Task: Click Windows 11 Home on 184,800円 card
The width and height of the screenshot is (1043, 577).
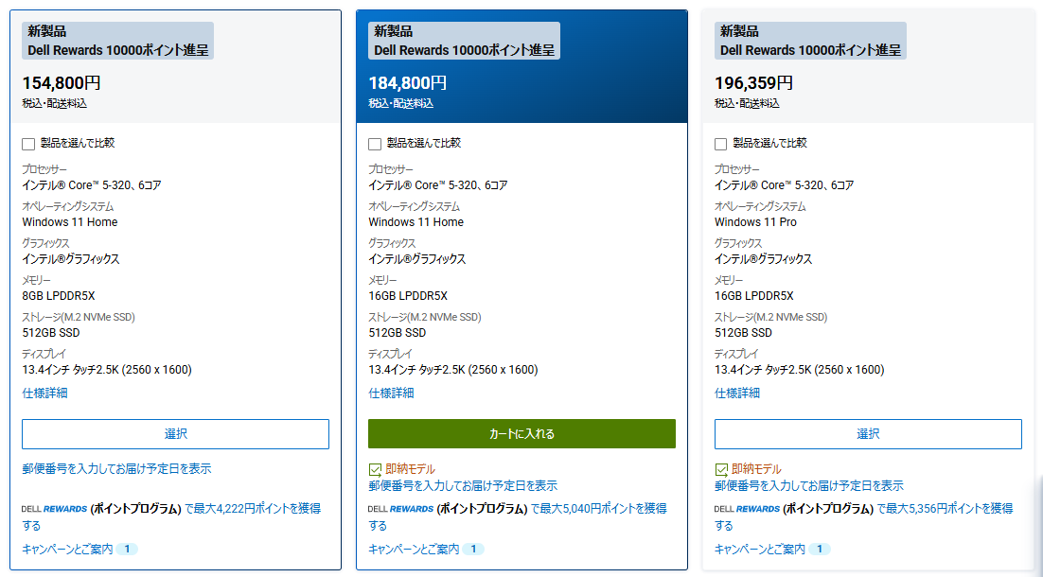Action: click(415, 222)
